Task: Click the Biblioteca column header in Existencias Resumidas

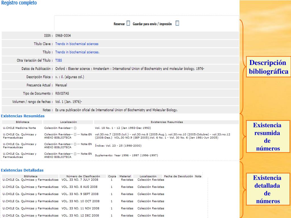Action: coord(22,122)
